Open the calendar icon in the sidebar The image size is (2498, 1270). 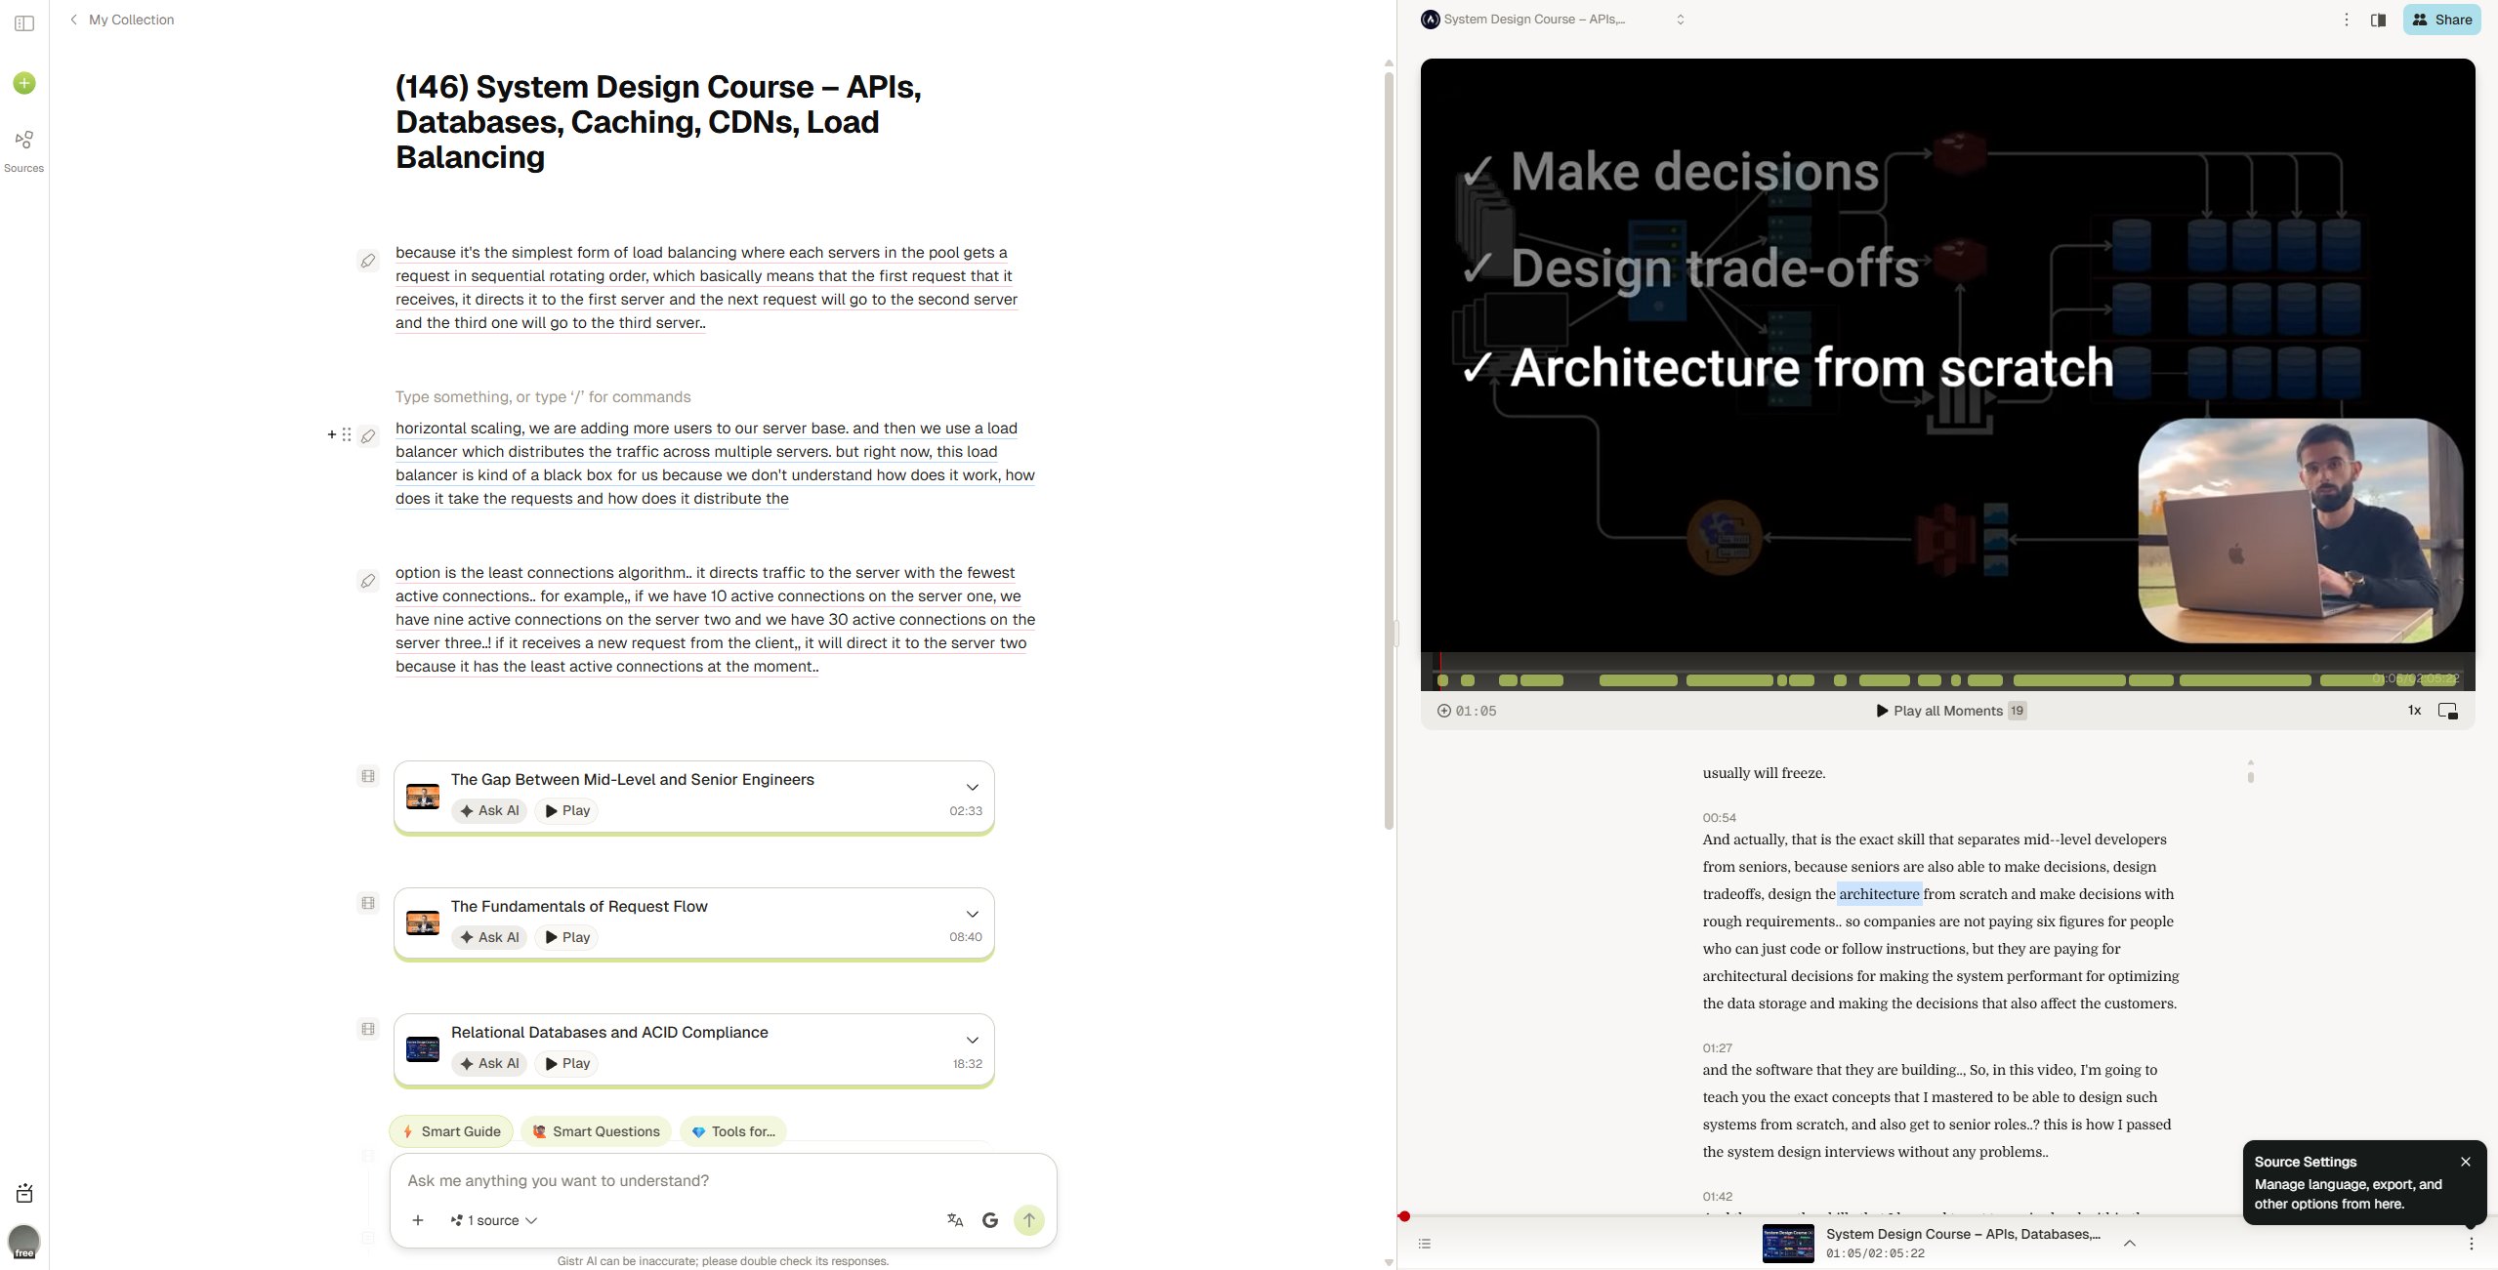[x=24, y=1193]
